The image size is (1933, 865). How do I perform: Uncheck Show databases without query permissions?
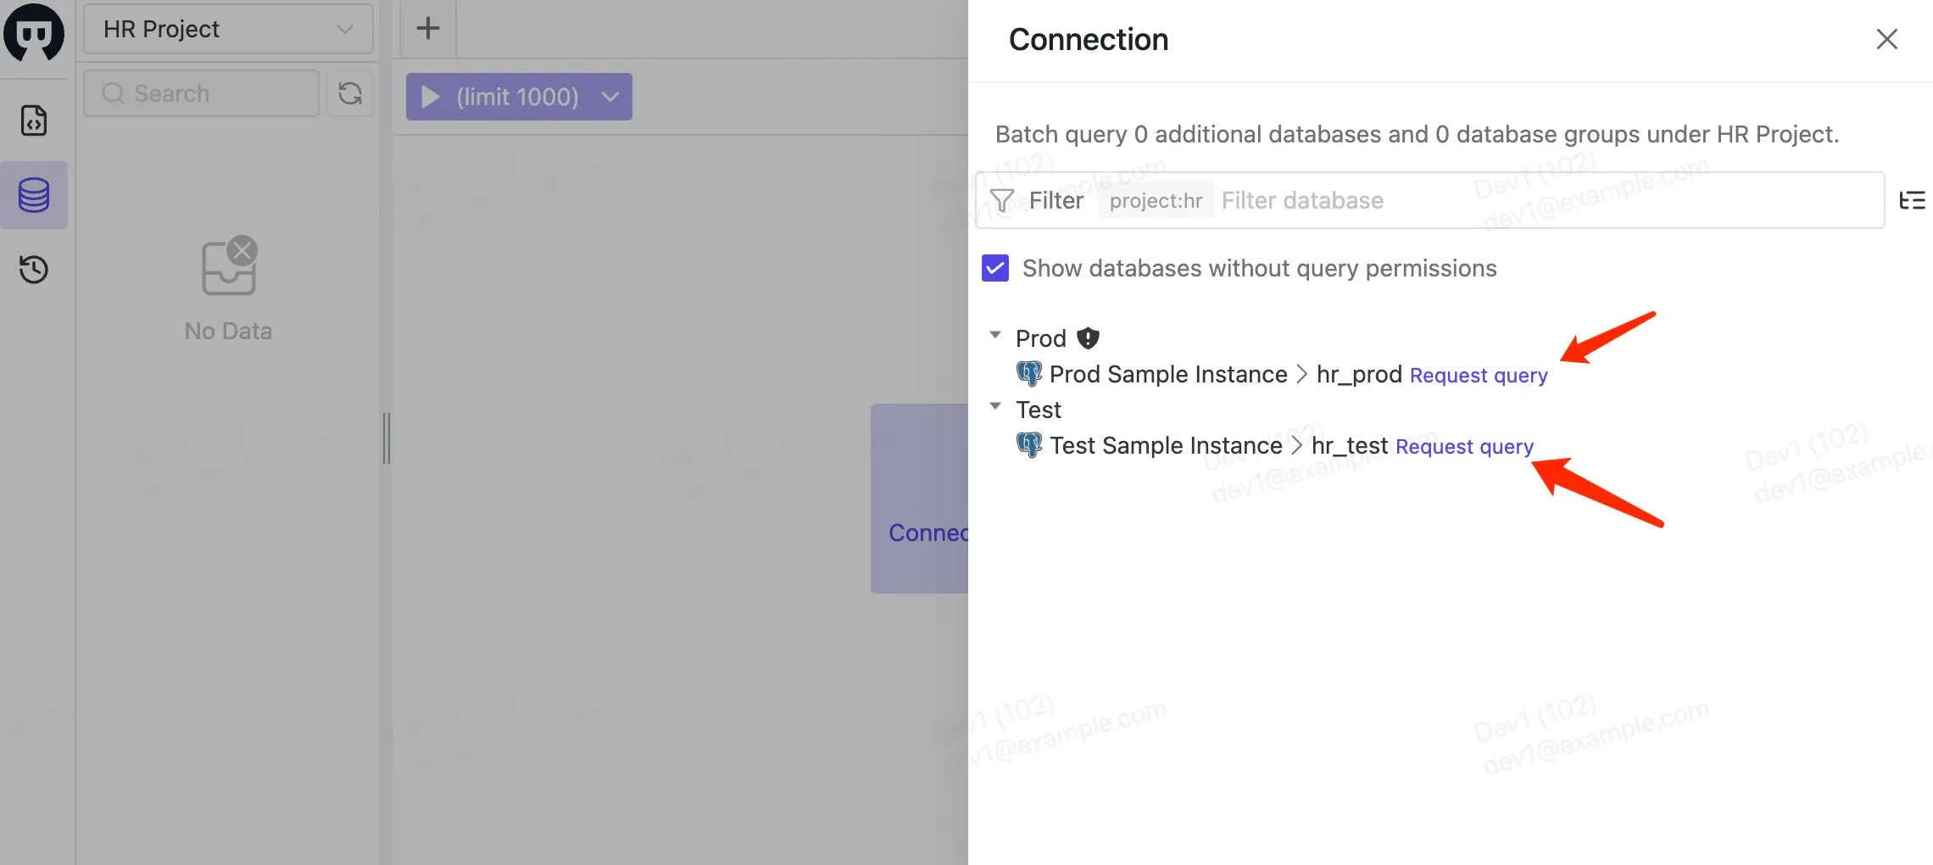[x=995, y=268]
